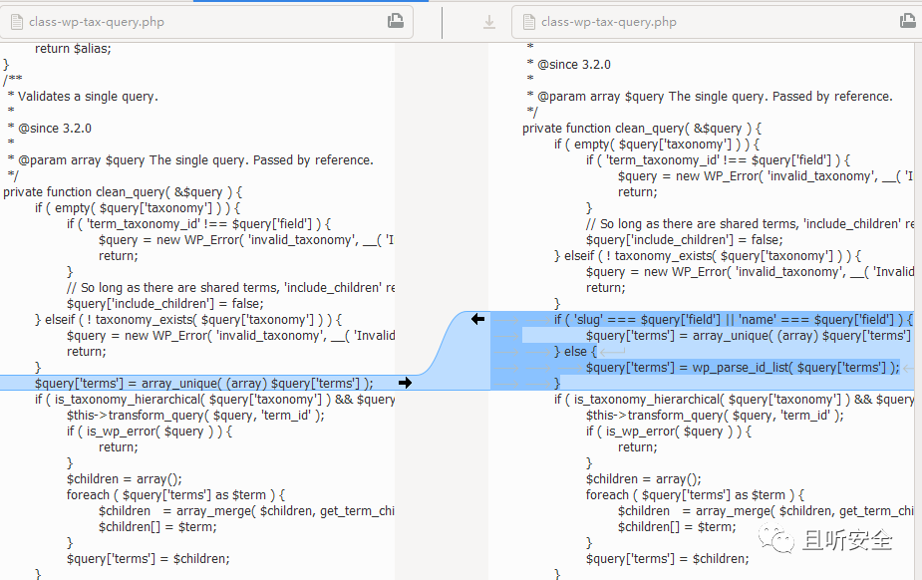Click the document icon in the right file header

pyautogui.click(x=528, y=22)
